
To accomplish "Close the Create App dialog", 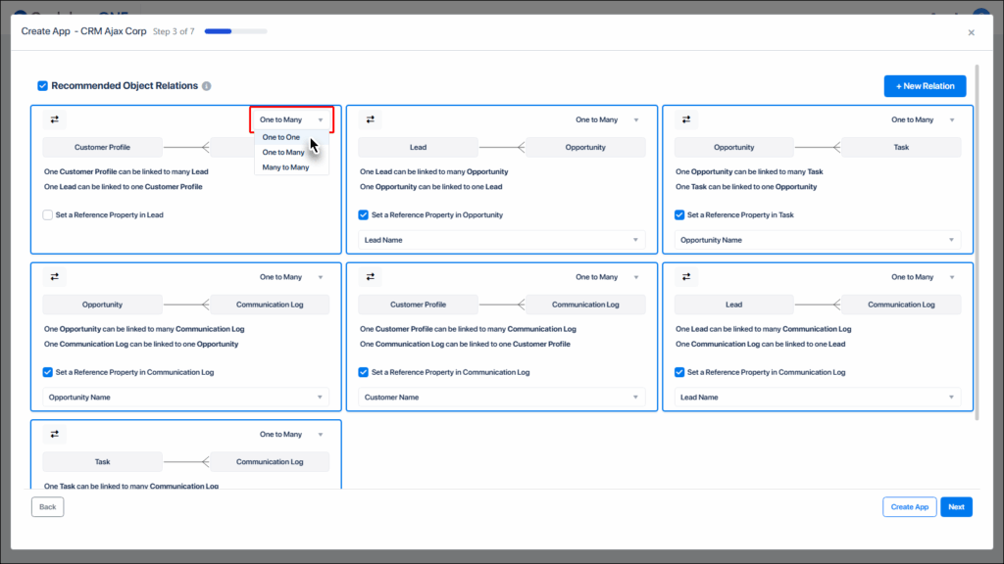I will [972, 32].
